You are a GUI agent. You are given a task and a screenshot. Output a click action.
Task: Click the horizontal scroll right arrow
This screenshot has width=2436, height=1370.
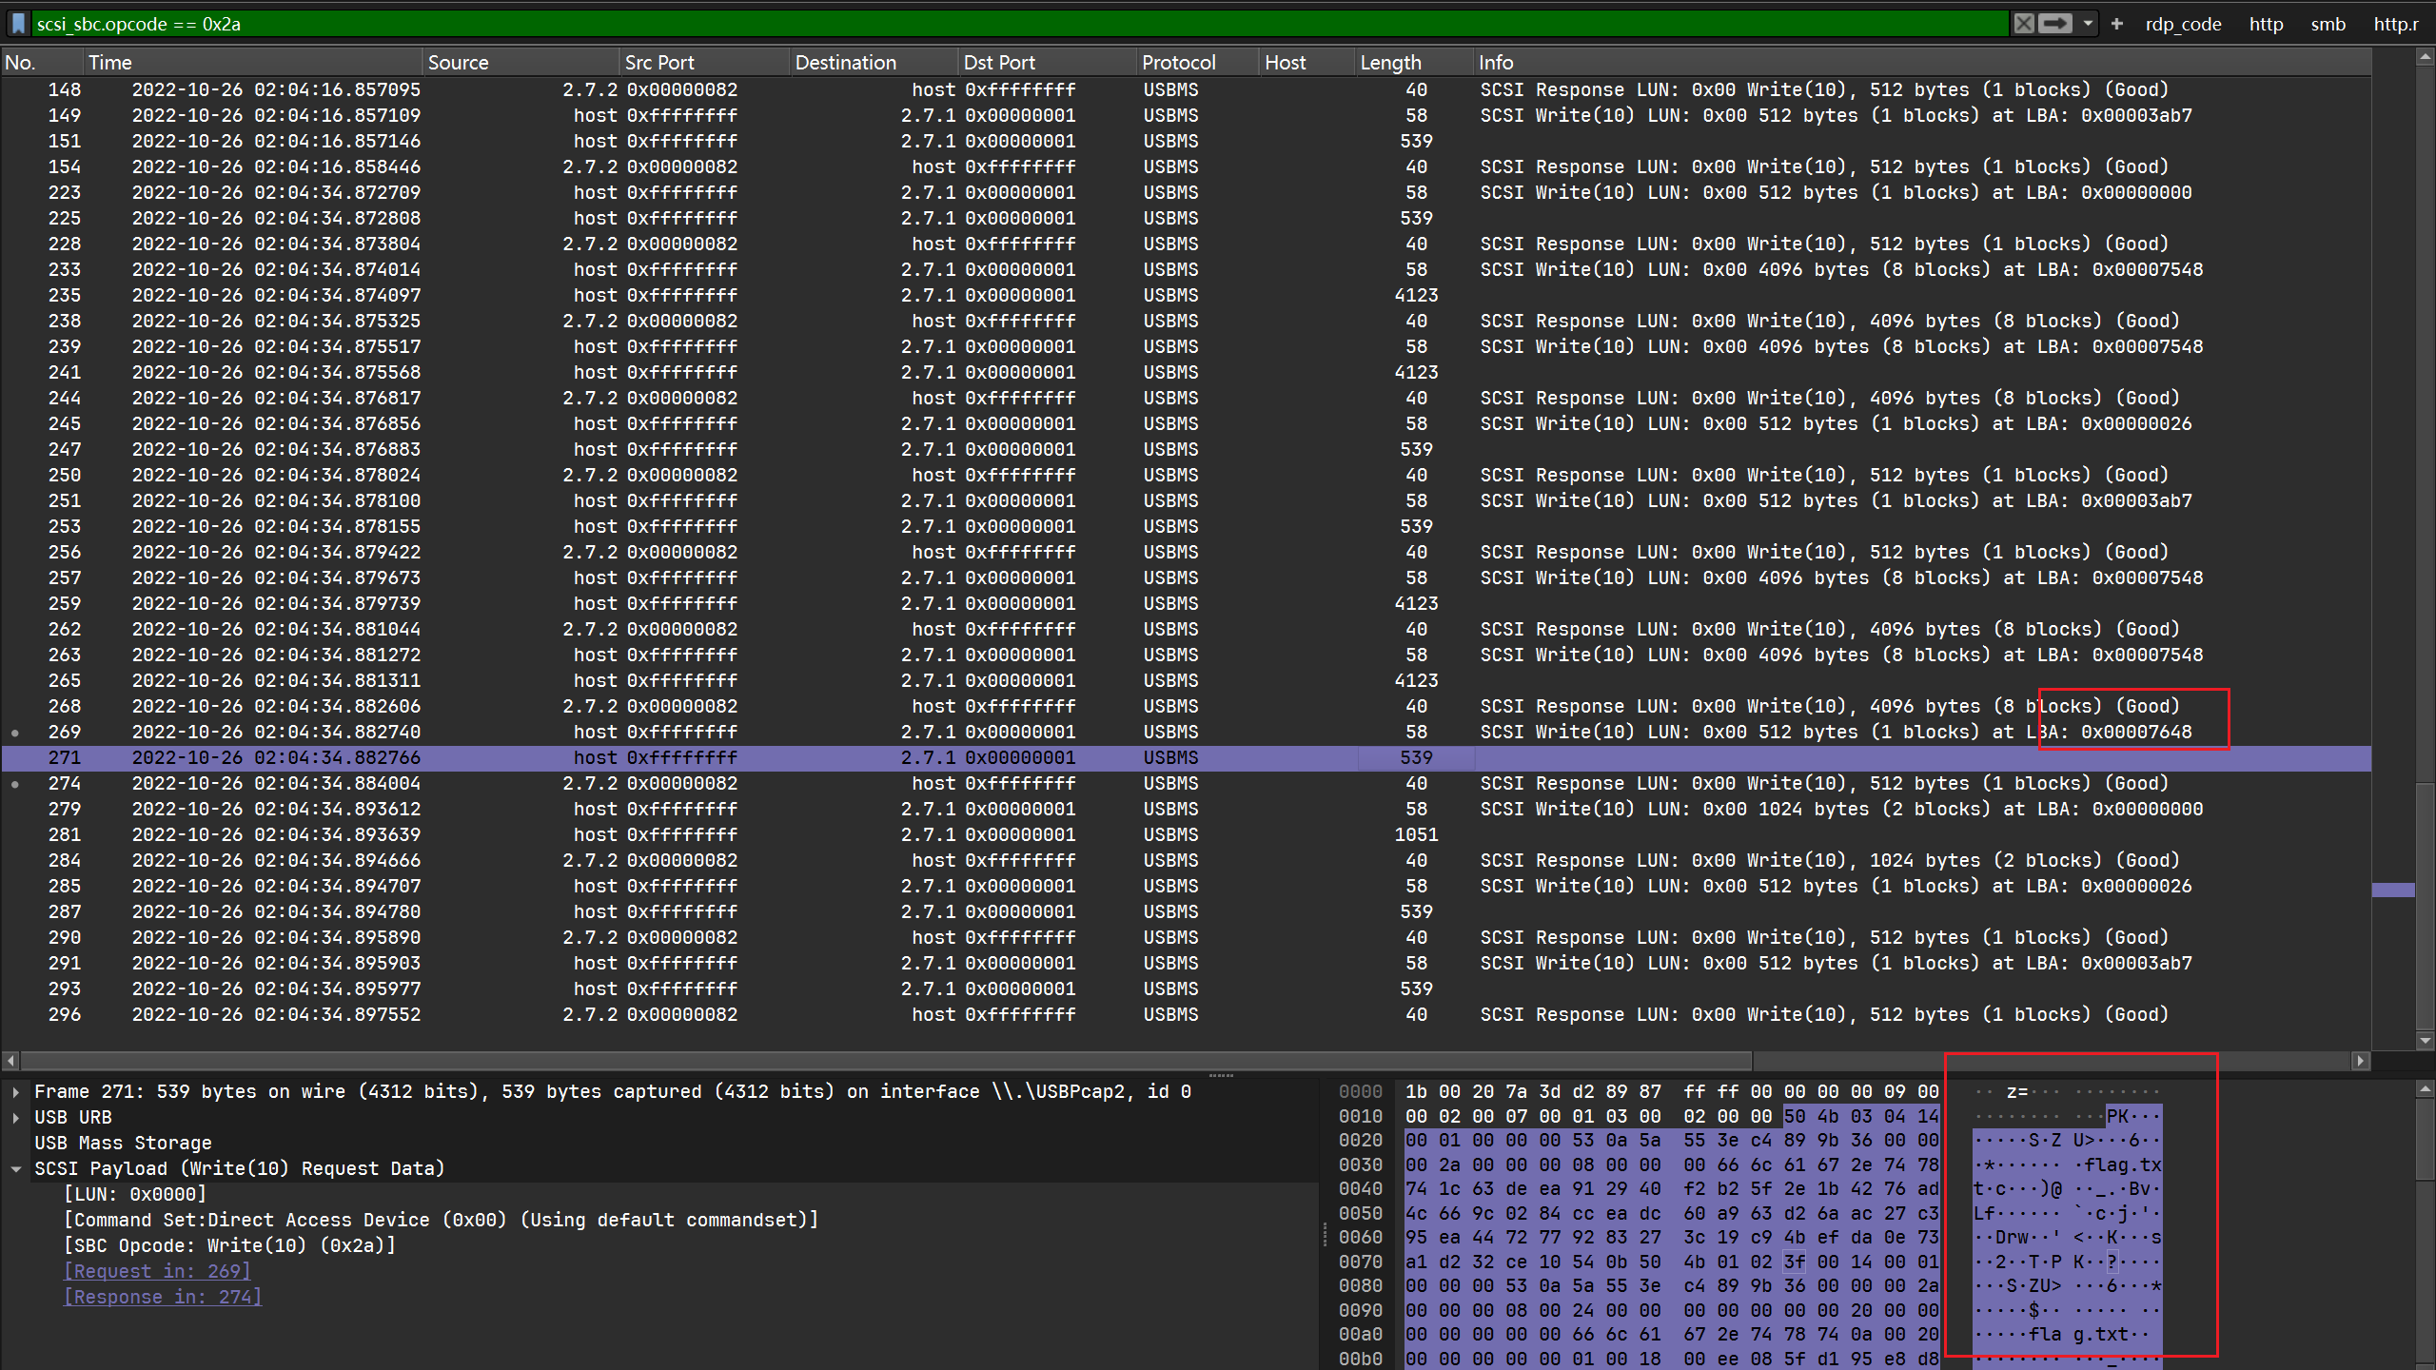pos(2361,1060)
